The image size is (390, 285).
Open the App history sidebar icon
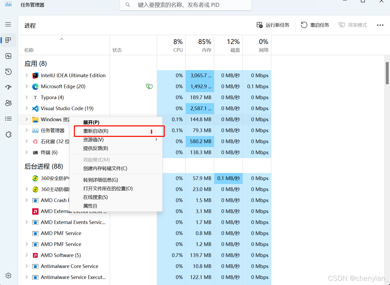pyautogui.click(x=8, y=71)
